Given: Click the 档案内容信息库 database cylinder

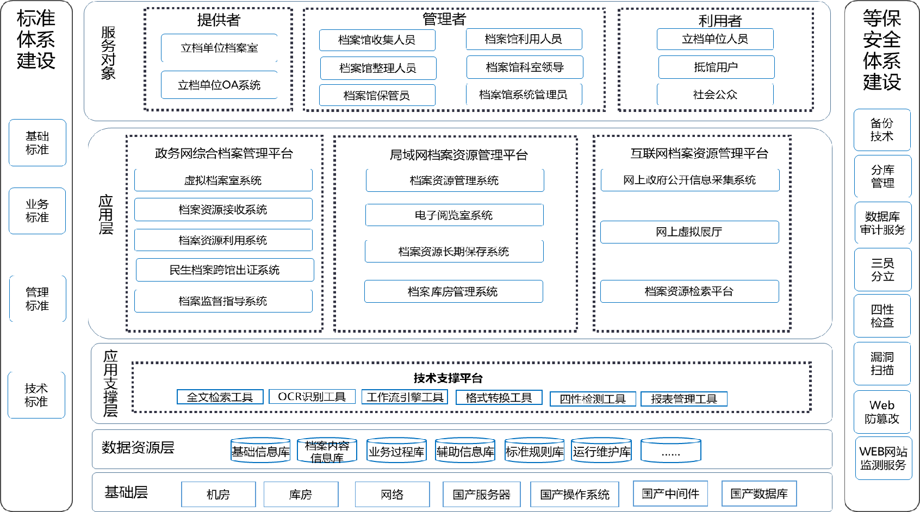Looking at the screenshot, I should tap(327, 451).
